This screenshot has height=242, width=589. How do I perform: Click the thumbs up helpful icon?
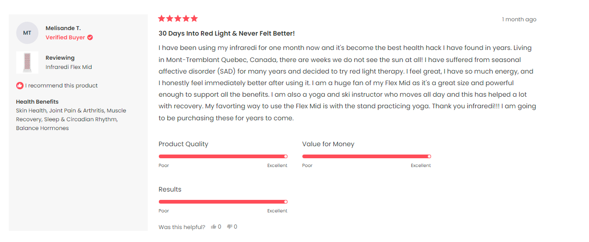pyautogui.click(x=213, y=227)
